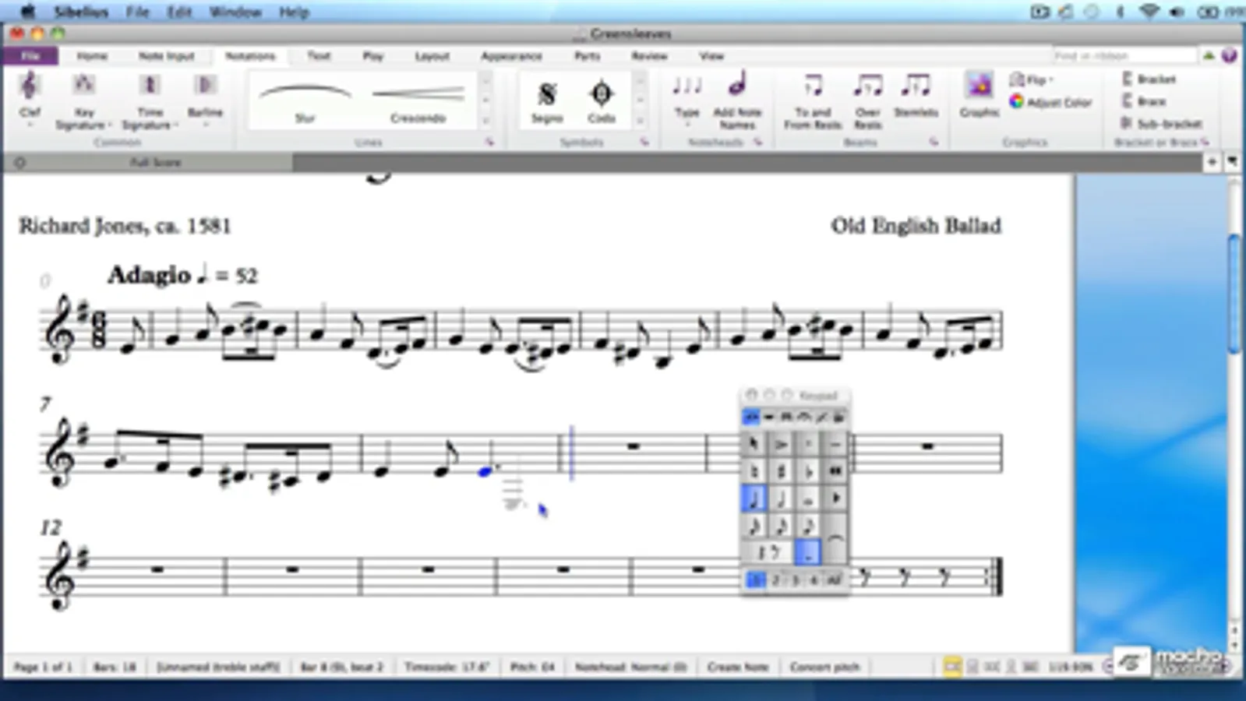Open the Layout ribbon tab
Screen dimensions: 1246x701
432,56
